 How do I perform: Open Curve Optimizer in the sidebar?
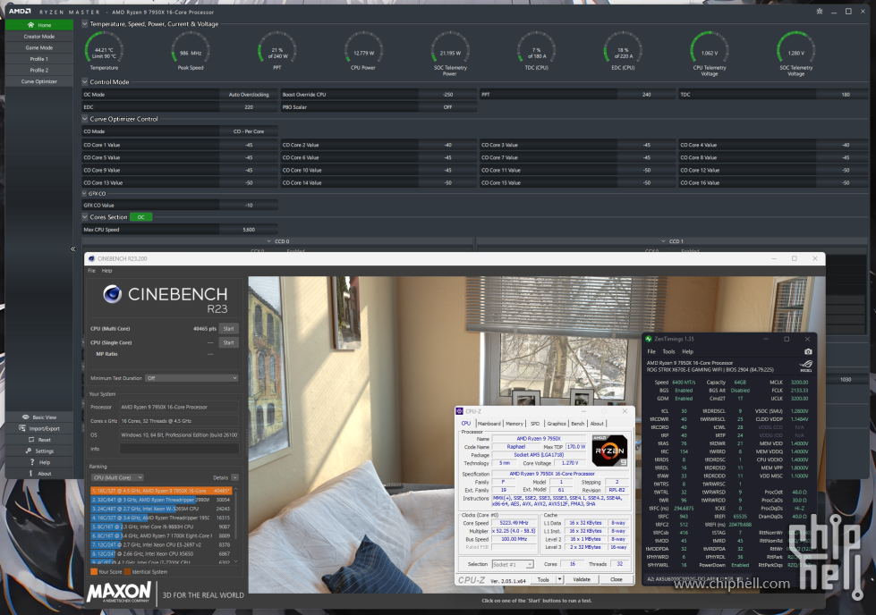tap(39, 81)
